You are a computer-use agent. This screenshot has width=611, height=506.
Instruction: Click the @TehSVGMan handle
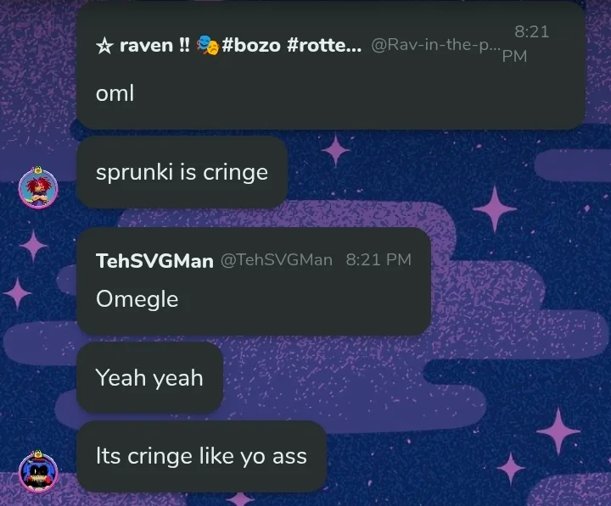277,260
